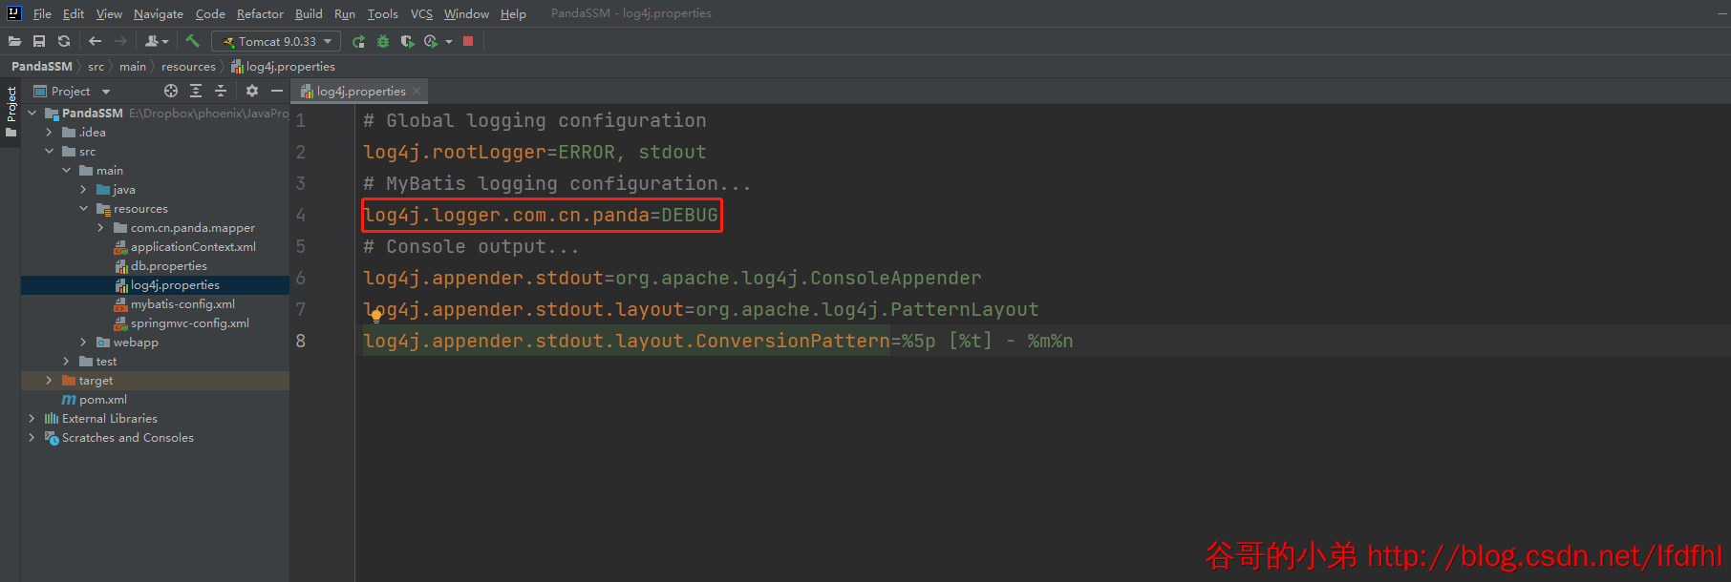Rerun Tomcat with the green rerun icon

(358, 41)
